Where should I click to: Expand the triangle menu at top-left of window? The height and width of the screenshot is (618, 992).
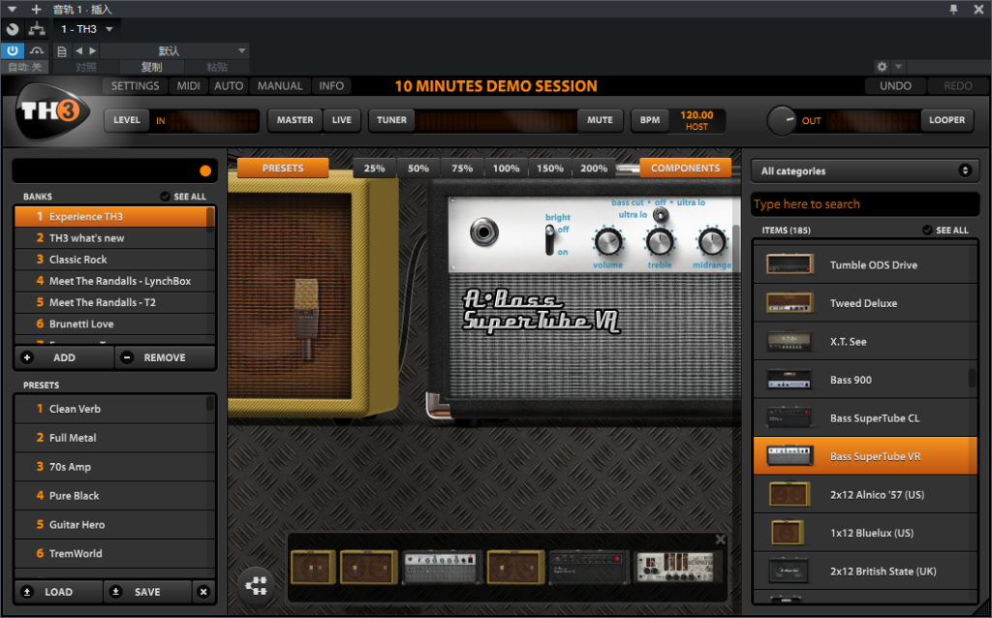[12, 9]
